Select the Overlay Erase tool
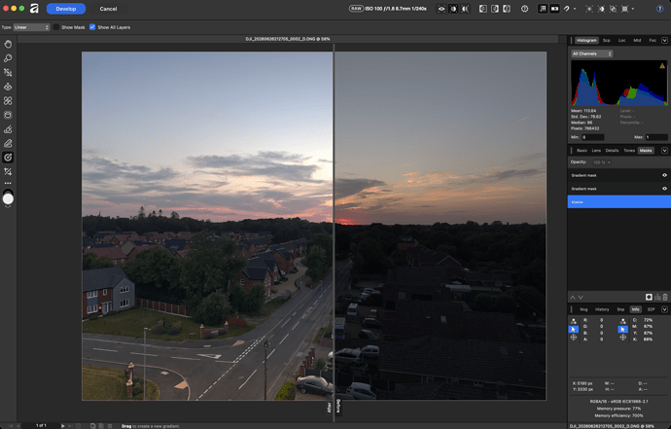 coord(8,143)
